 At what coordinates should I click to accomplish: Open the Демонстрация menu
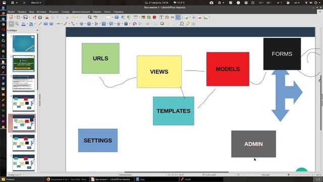tap(81, 12)
